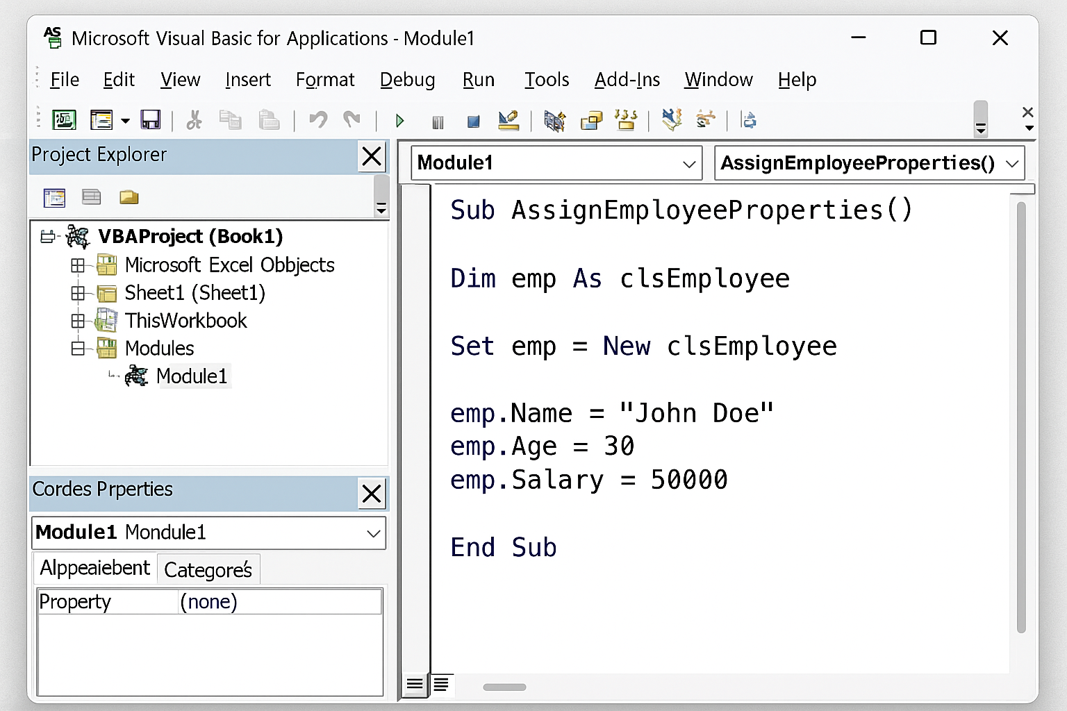This screenshot has width=1067, height=711.
Task: Click the View Microsoft Excel toolbar icon
Action: [x=64, y=120]
